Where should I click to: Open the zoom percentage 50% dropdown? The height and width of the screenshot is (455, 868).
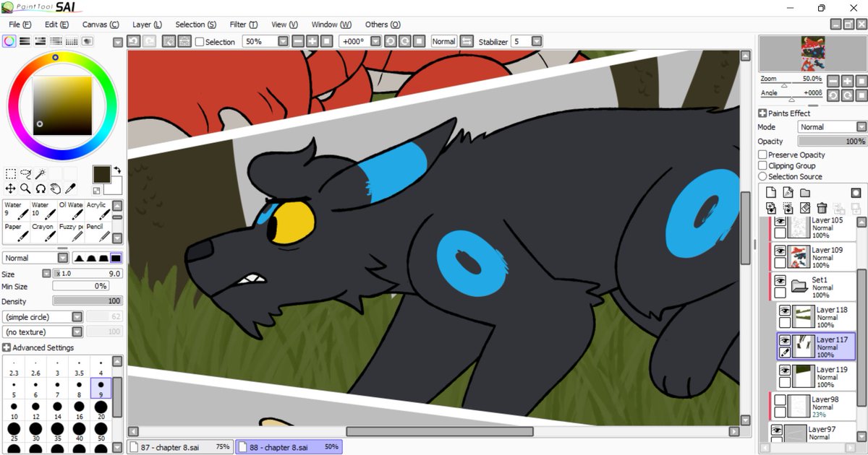pyautogui.click(x=283, y=42)
